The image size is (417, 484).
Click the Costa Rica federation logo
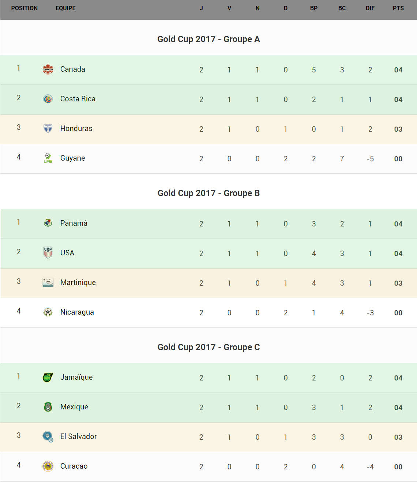[48, 99]
